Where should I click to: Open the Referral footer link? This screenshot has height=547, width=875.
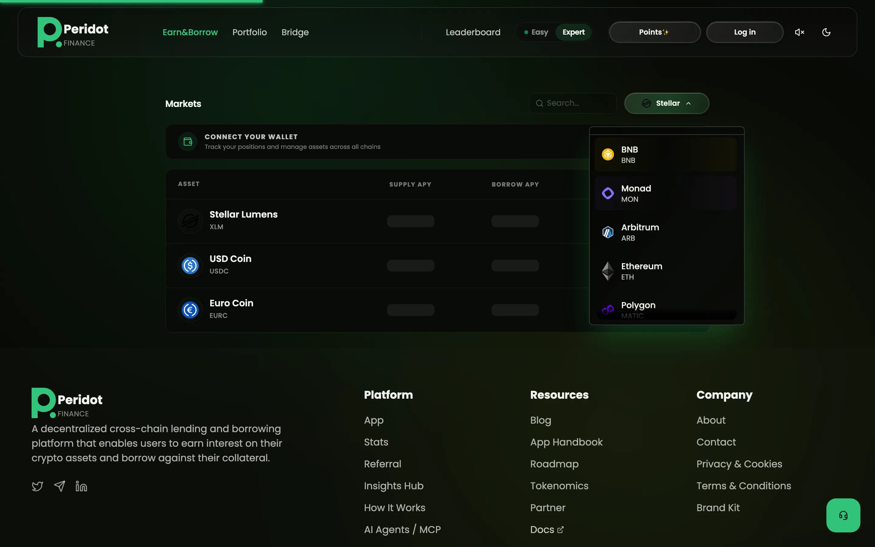[383, 464]
